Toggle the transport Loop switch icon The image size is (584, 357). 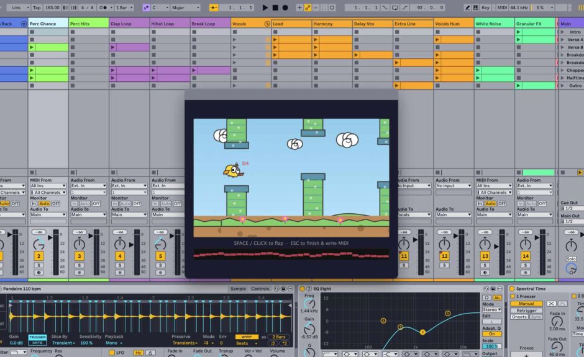click(x=395, y=7)
